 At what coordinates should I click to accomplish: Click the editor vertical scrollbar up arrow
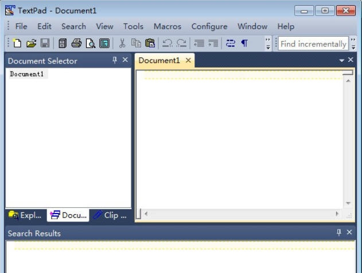pos(348,81)
